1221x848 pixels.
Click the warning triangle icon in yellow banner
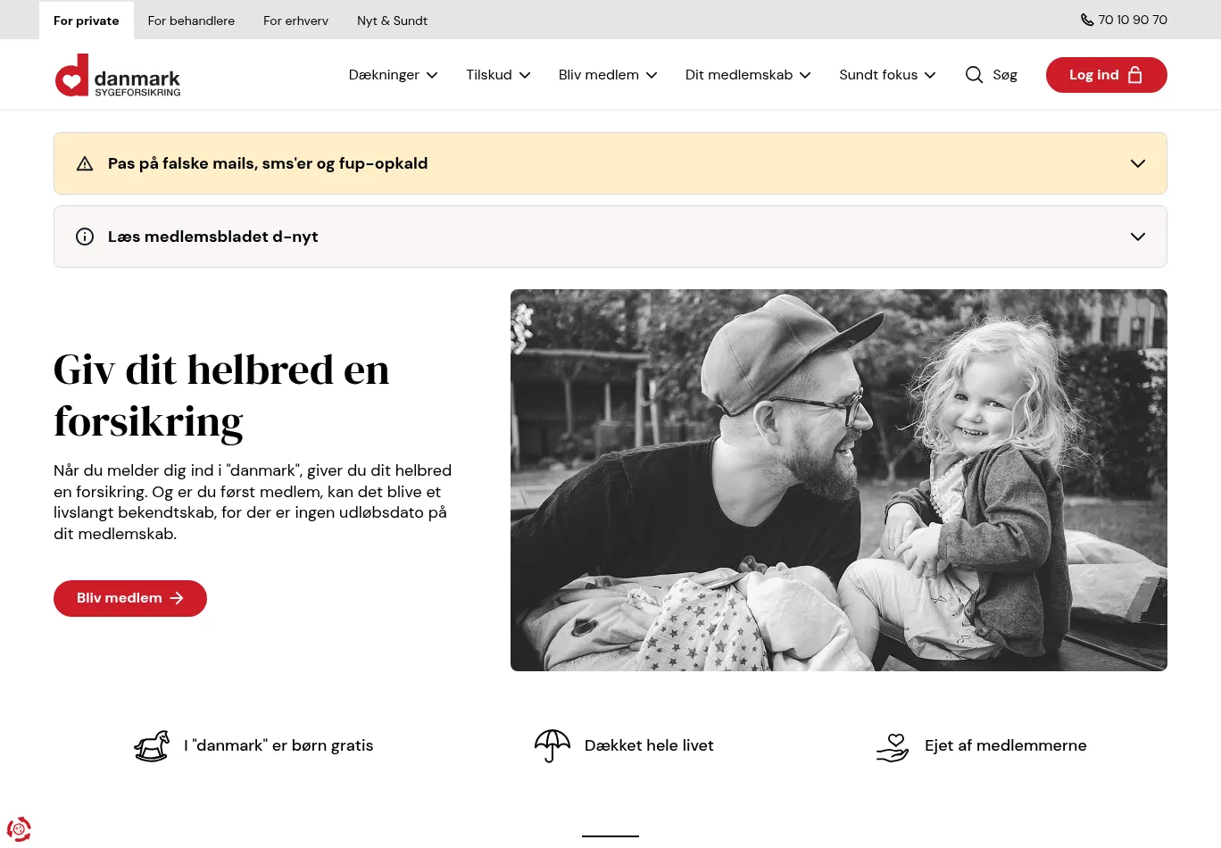pos(85,163)
